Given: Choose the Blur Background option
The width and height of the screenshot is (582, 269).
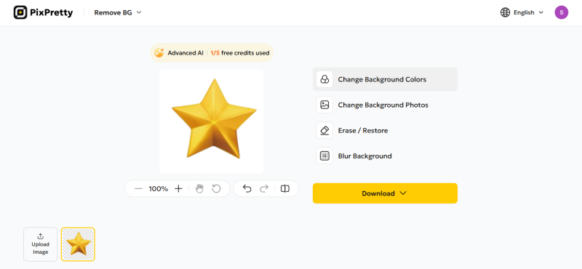Looking at the screenshot, I should point(385,156).
